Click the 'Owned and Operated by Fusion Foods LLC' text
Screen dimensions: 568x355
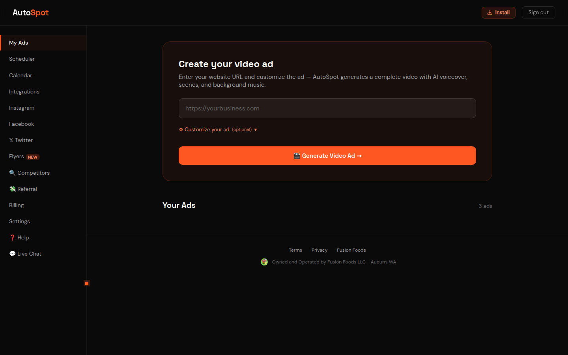pyautogui.click(x=319, y=262)
